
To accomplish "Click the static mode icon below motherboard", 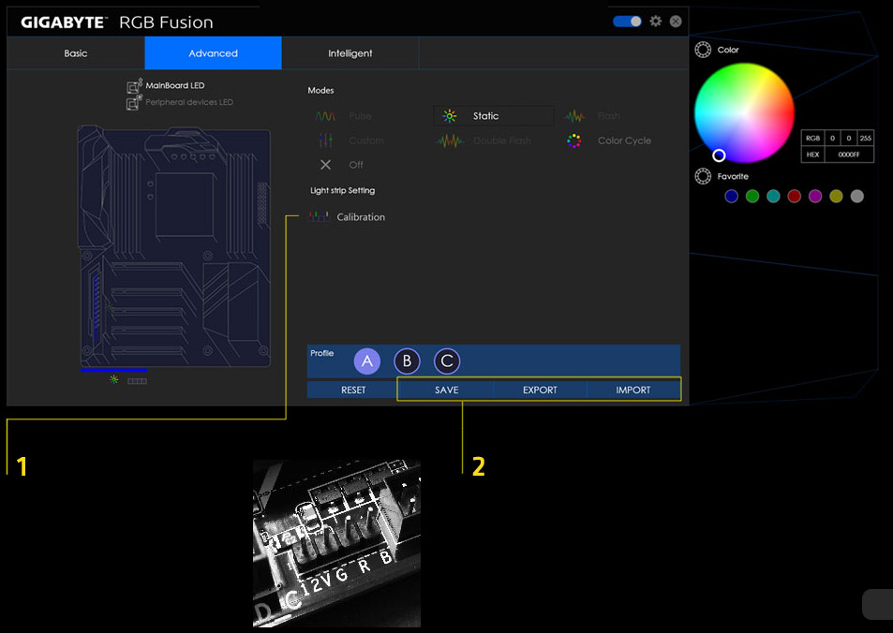I will pyautogui.click(x=114, y=379).
